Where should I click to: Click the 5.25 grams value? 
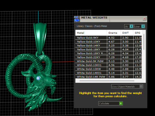coord(111,45)
